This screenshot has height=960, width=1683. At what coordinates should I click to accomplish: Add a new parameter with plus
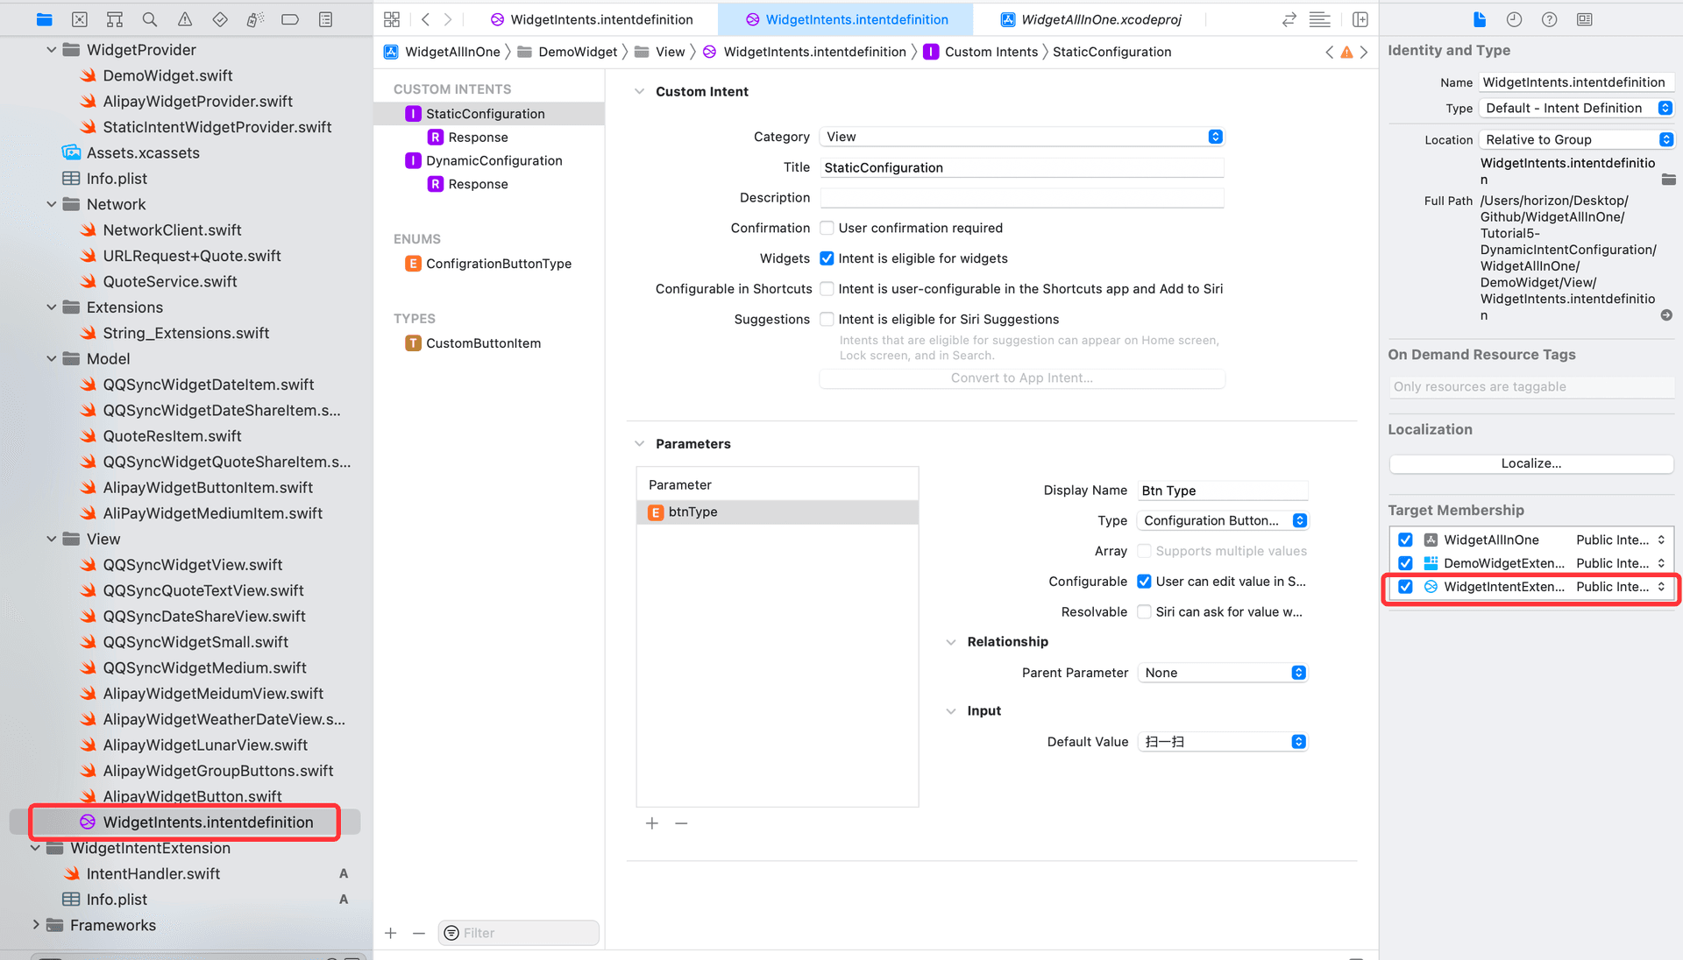pos(652,823)
